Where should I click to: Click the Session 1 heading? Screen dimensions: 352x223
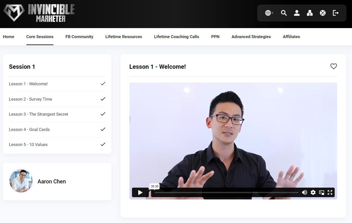coord(22,67)
